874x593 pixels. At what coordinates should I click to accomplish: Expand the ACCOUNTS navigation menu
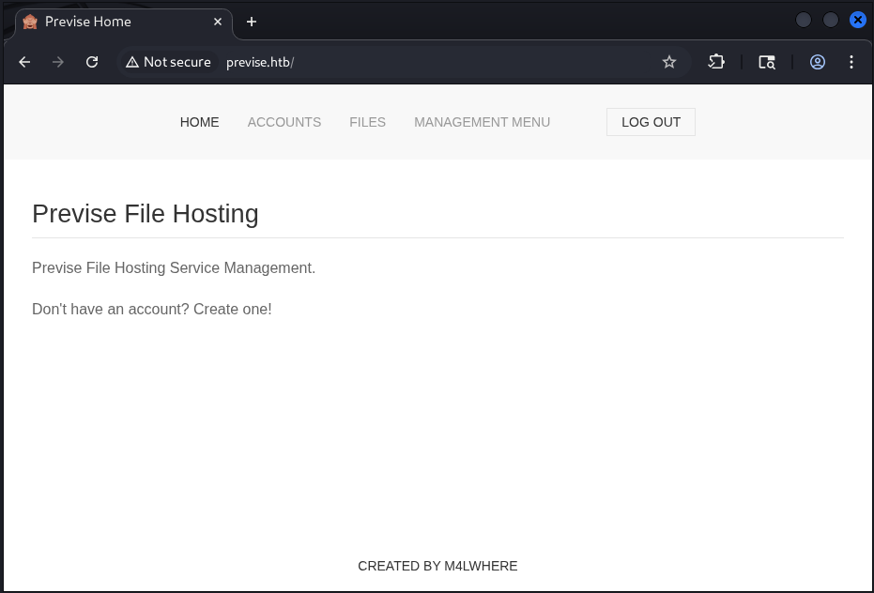(284, 122)
